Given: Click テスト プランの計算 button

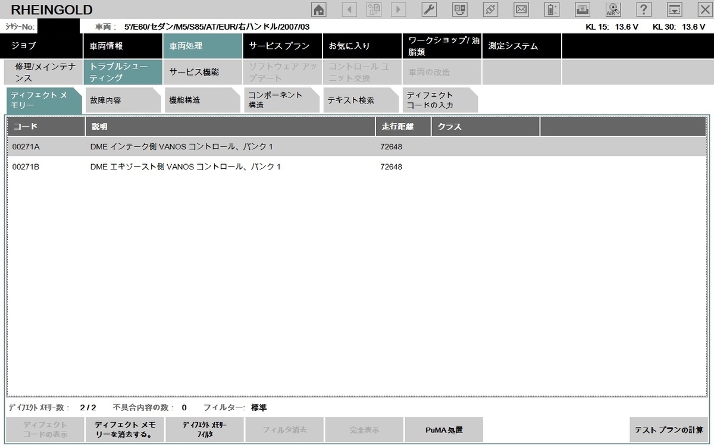Looking at the screenshot, I should coord(669,429).
